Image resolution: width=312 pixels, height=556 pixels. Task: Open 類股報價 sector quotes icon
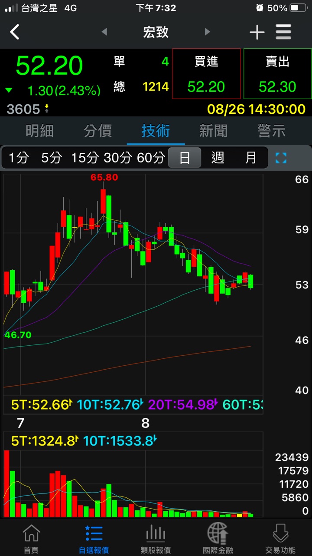pos(156,538)
